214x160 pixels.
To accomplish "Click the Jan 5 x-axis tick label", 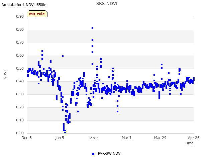I will point(60,138).
